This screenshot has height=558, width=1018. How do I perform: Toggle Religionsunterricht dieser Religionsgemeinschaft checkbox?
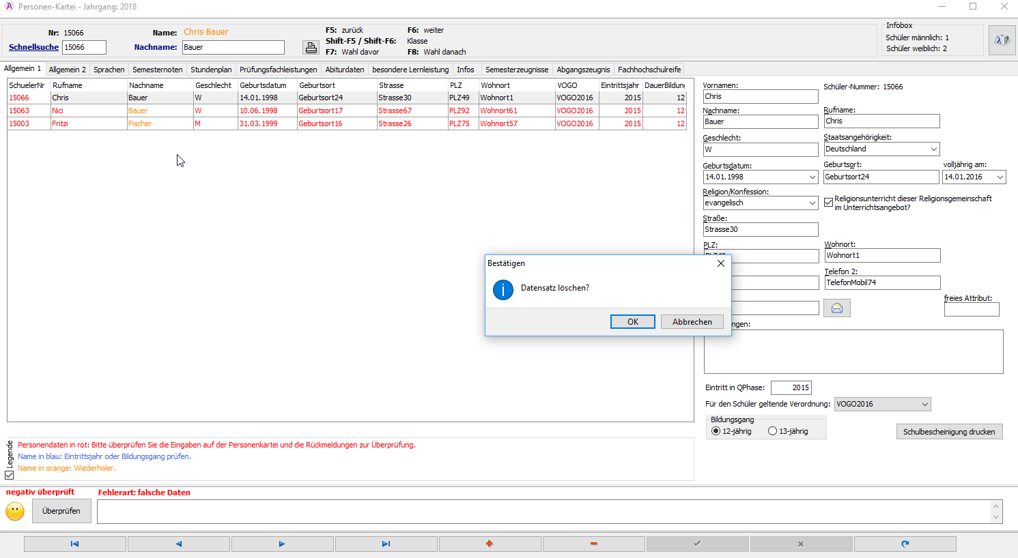[x=828, y=203]
